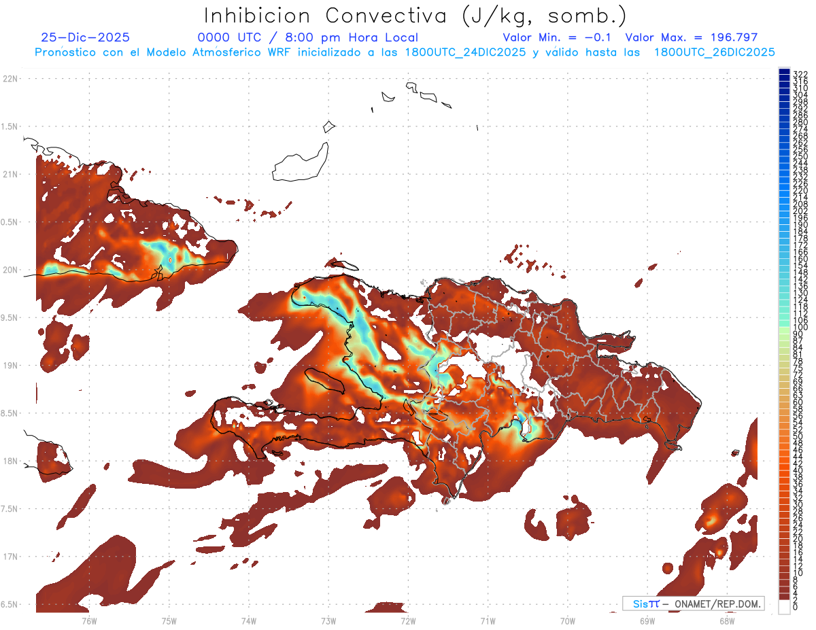Click the '71W' longitude label
Viewport: 816px width, 630px height.
[x=488, y=620]
